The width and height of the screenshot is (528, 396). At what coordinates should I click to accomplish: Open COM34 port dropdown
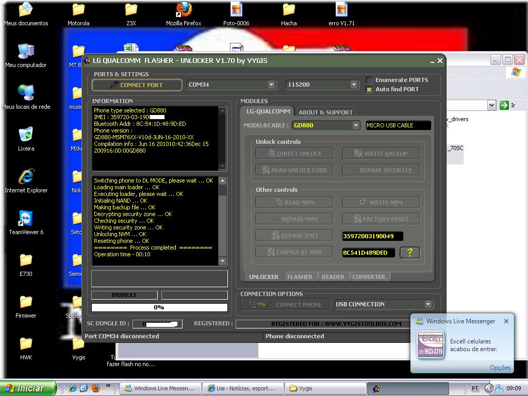point(271,85)
